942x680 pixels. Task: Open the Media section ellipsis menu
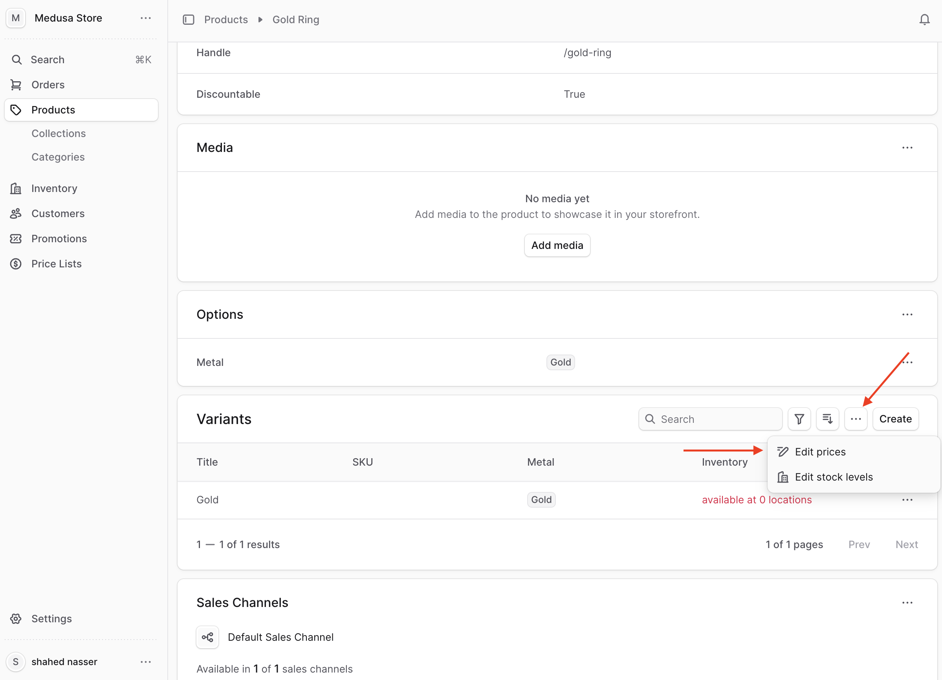[x=907, y=148]
